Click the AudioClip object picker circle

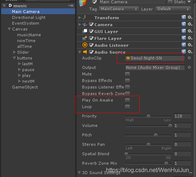(x=189, y=58)
